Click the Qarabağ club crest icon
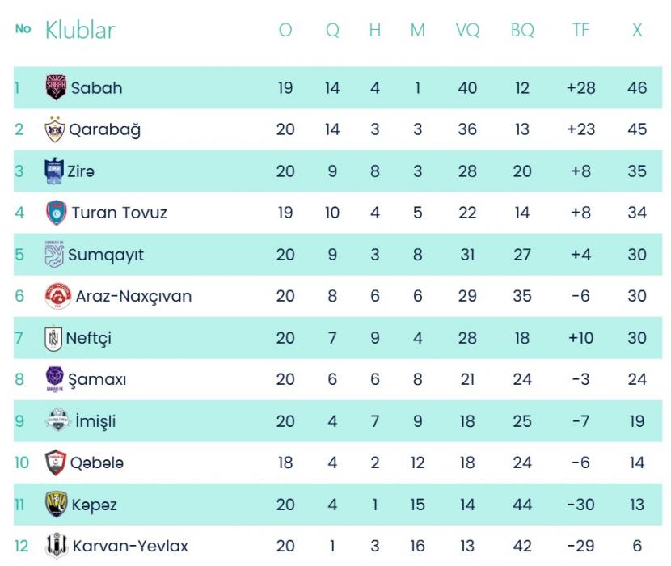 [x=54, y=129]
